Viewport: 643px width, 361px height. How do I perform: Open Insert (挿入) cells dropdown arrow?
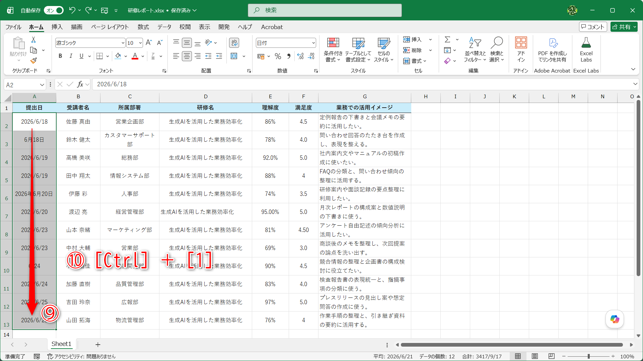coord(430,39)
